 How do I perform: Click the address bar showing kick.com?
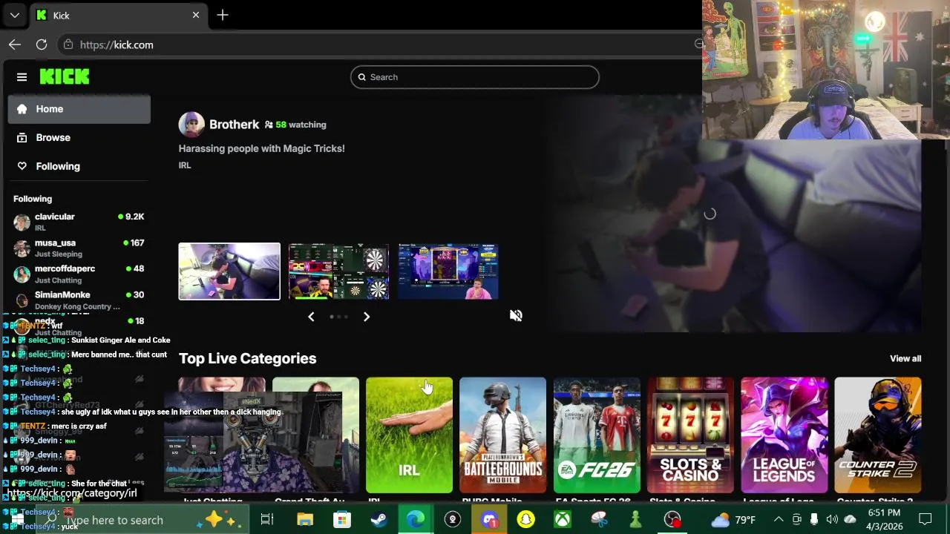379,44
